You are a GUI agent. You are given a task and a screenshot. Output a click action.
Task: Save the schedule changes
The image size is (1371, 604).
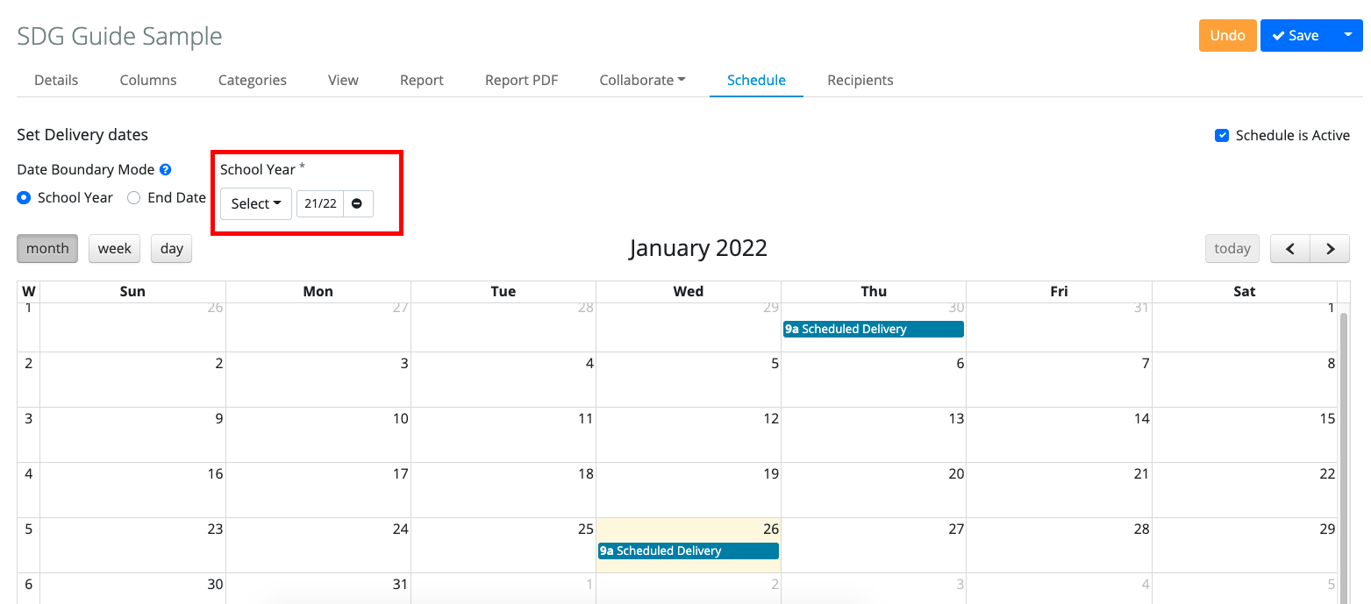[1297, 35]
